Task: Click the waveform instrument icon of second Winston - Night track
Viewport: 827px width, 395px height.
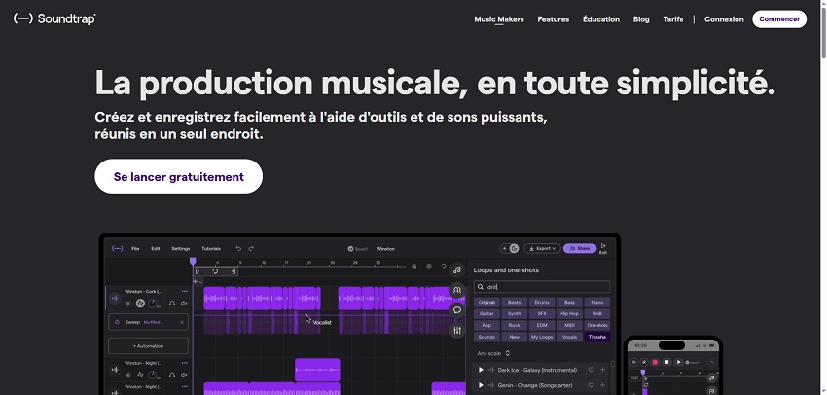Action: coord(115,391)
